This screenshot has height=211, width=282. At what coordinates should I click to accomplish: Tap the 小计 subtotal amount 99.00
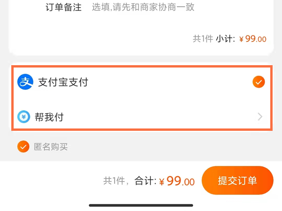pyautogui.click(x=256, y=39)
